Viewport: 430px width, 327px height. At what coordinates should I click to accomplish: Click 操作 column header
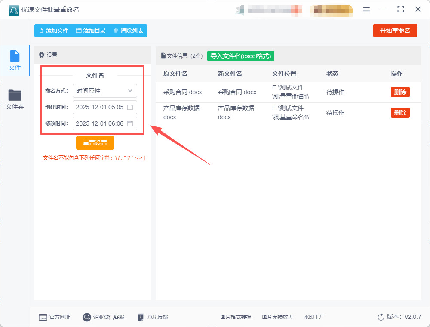coord(397,74)
